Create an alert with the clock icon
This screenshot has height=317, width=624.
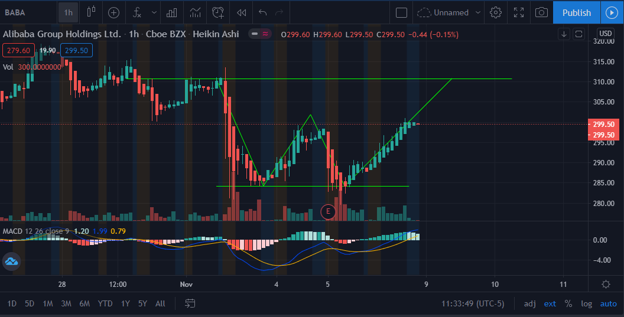pyautogui.click(x=218, y=13)
